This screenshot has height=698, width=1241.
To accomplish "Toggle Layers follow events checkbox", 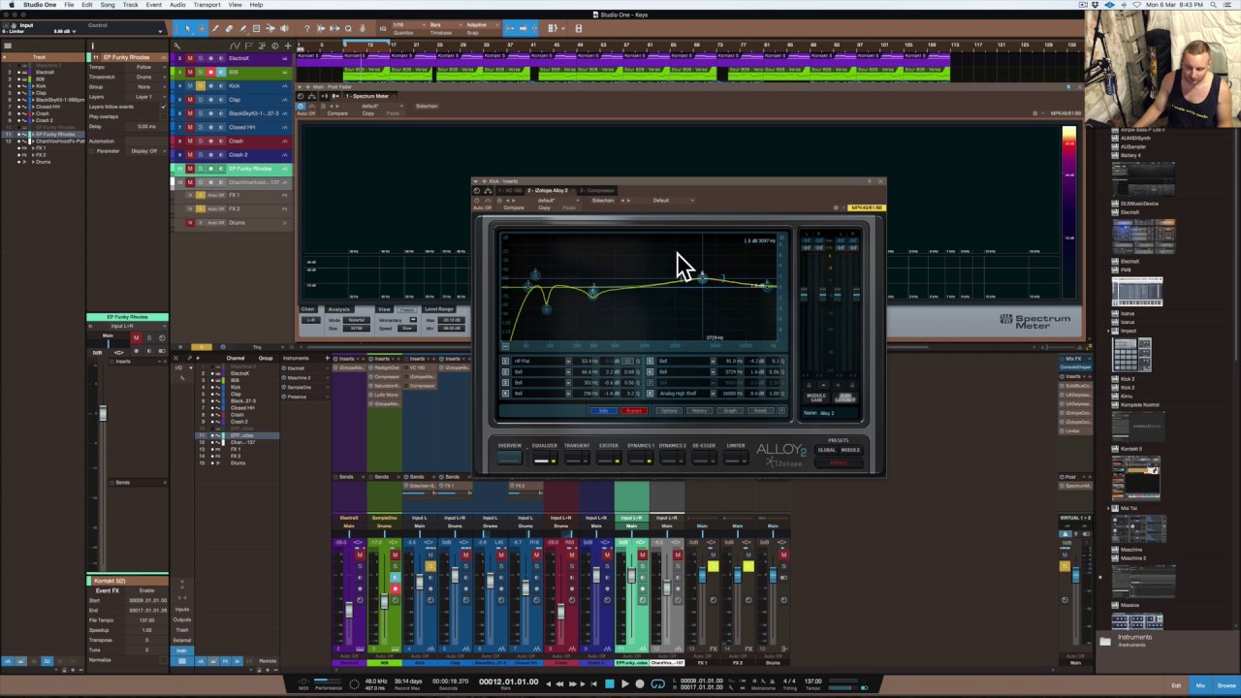I will (163, 107).
